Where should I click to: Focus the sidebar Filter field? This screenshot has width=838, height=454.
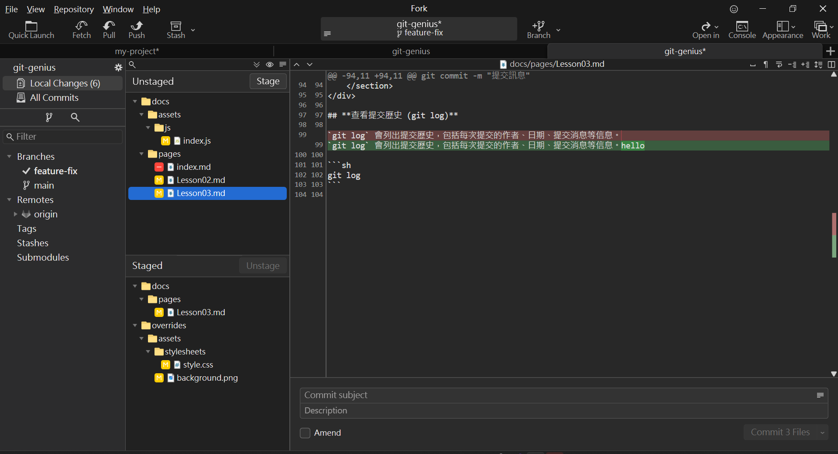pos(63,137)
